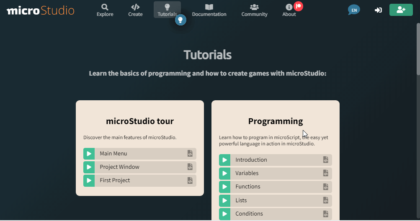Image resolution: width=420 pixels, height=221 pixels.
Task: Open the Explore tab
Action: (x=105, y=10)
